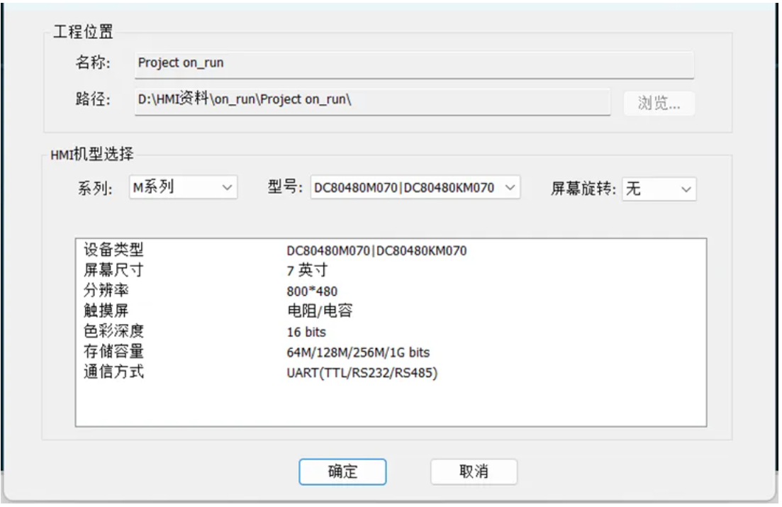
Task: Click the 电阻/电容 touchscreen value
Action: click(x=320, y=311)
